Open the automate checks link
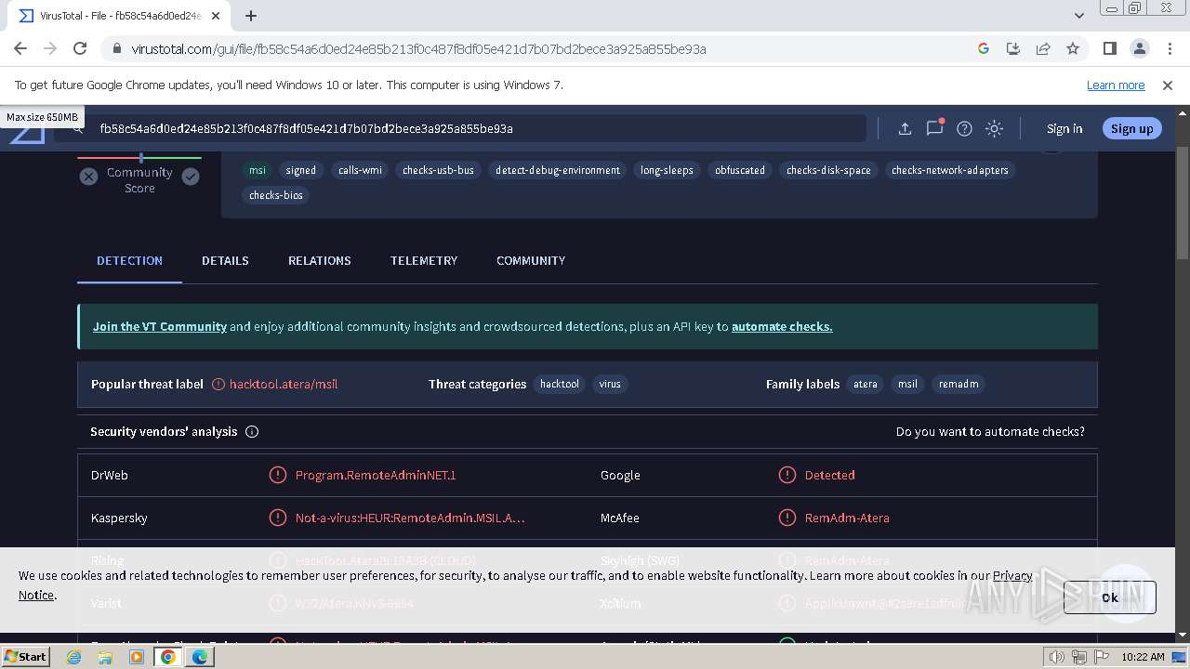 [x=782, y=327]
